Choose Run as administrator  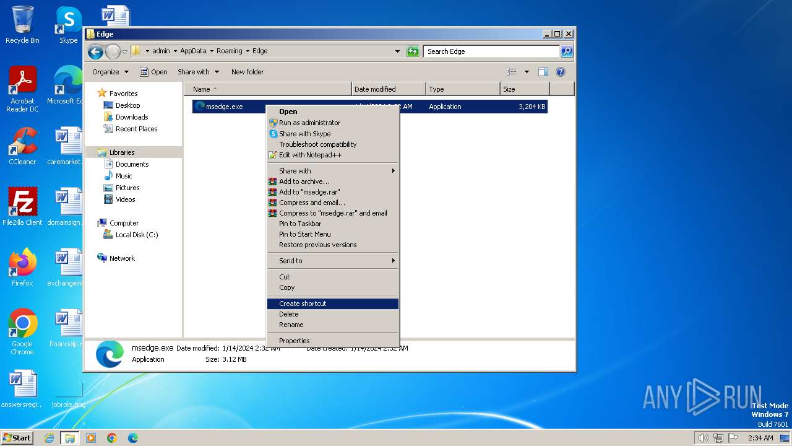(333, 123)
